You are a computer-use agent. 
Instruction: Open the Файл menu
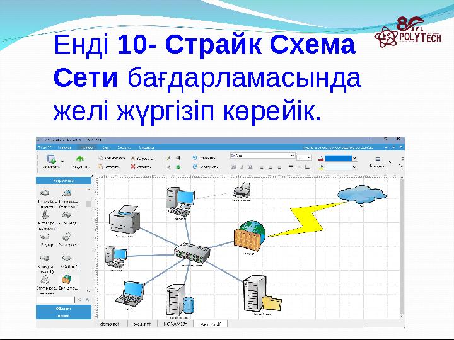44,147
